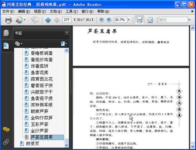Click bookmarks scrollbar thumb
196x150 pixels.
click(67, 141)
